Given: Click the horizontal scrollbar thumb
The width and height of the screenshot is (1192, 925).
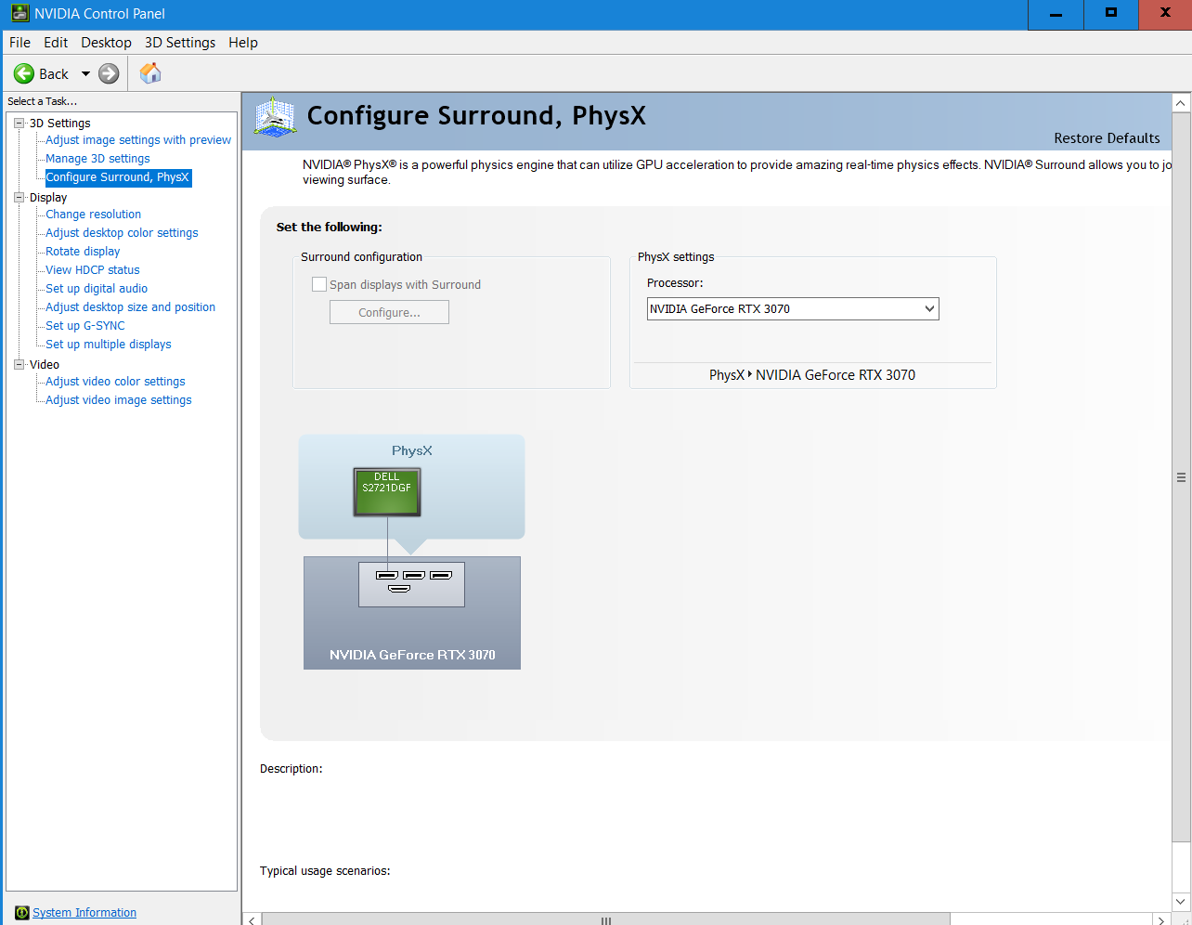Looking at the screenshot, I should pos(606,919).
